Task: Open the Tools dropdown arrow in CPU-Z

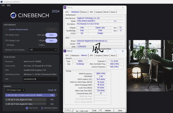Action: pyautogui.click(x=99, y=110)
